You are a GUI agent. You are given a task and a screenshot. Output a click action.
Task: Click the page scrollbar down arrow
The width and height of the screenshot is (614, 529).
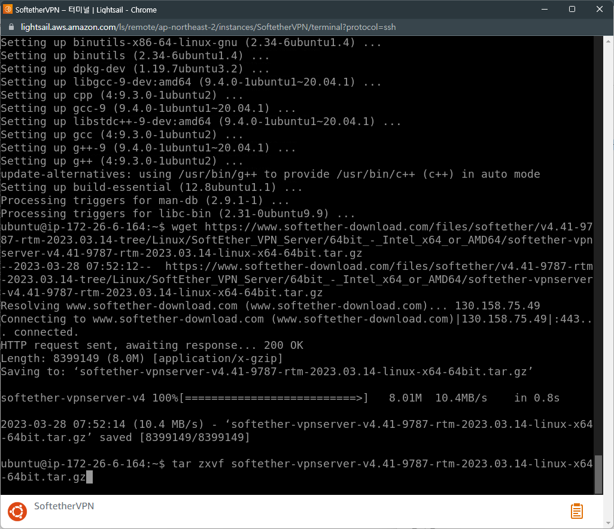tap(609, 524)
